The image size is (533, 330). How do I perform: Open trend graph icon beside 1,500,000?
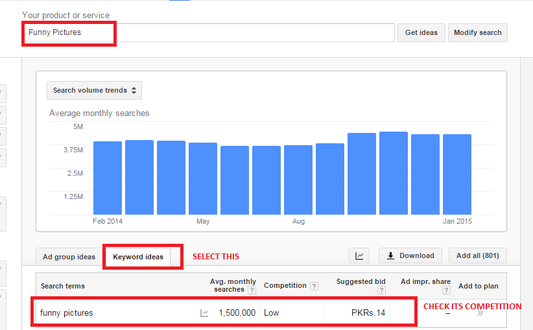tap(204, 313)
